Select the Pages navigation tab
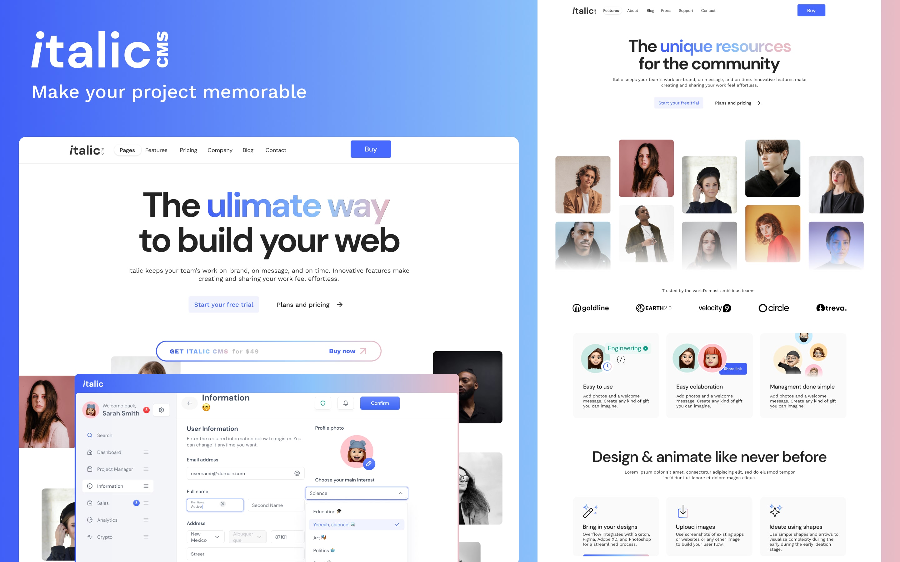This screenshot has height=562, width=900. click(x=127, y=150)
